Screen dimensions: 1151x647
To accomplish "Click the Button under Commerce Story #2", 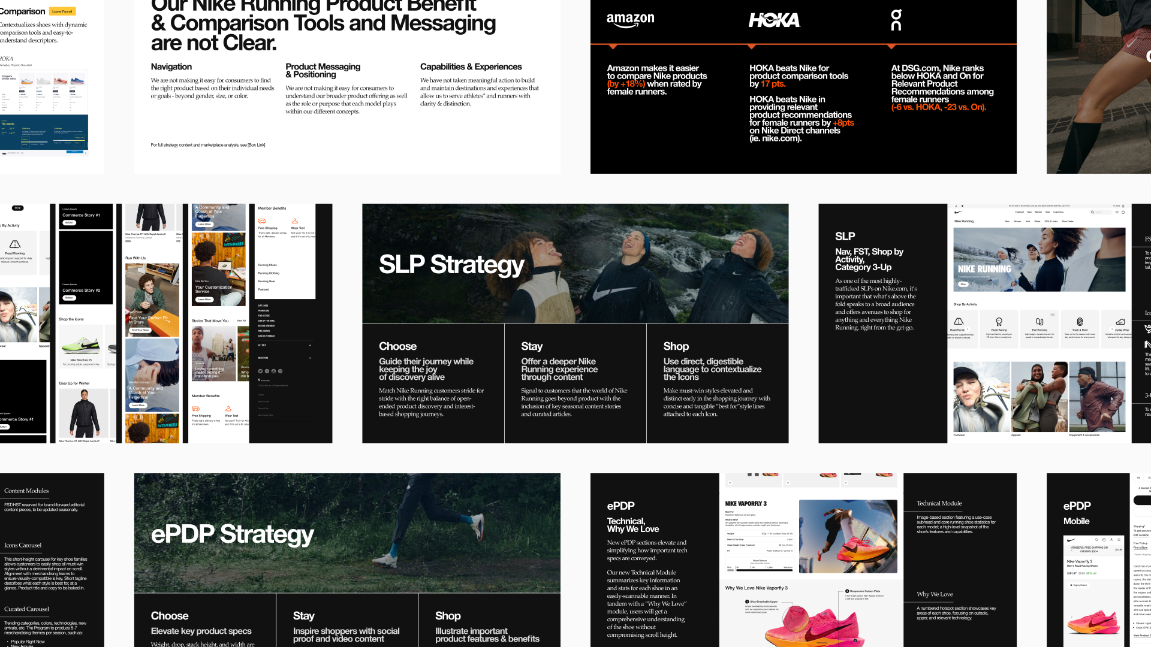I will tap(69, 298).
